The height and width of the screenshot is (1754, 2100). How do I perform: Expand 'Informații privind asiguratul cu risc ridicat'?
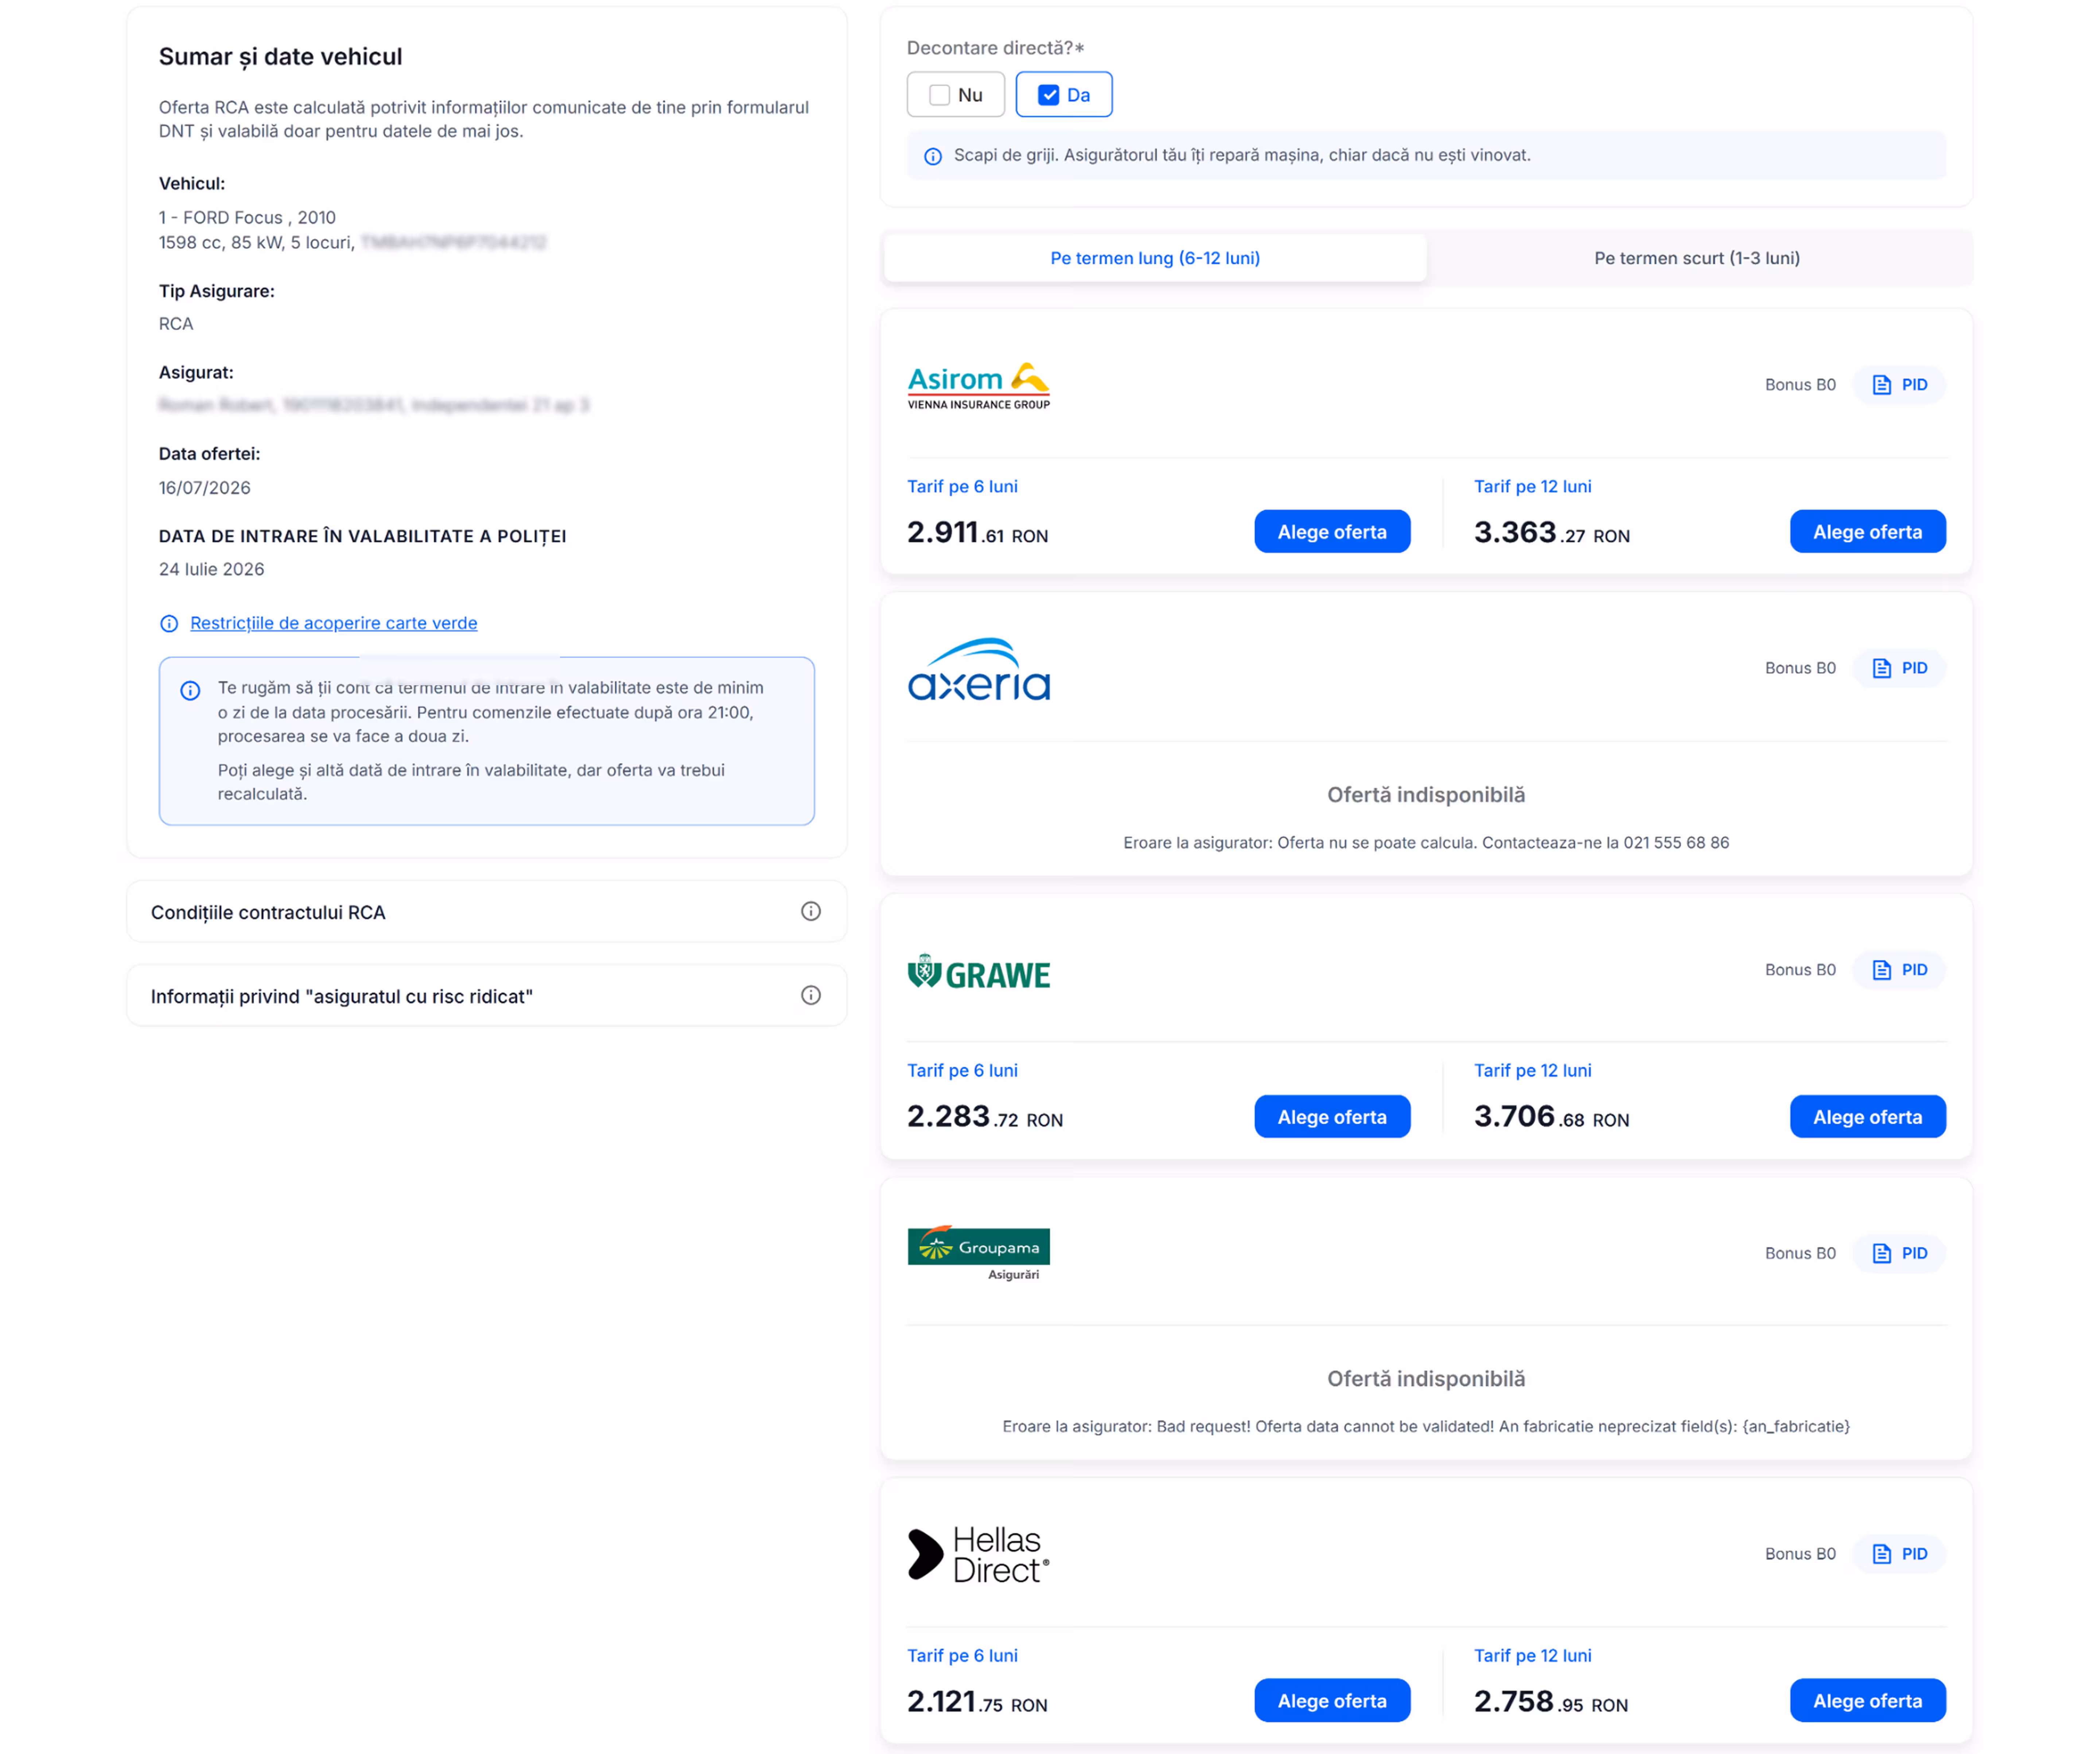click(487, 996)
